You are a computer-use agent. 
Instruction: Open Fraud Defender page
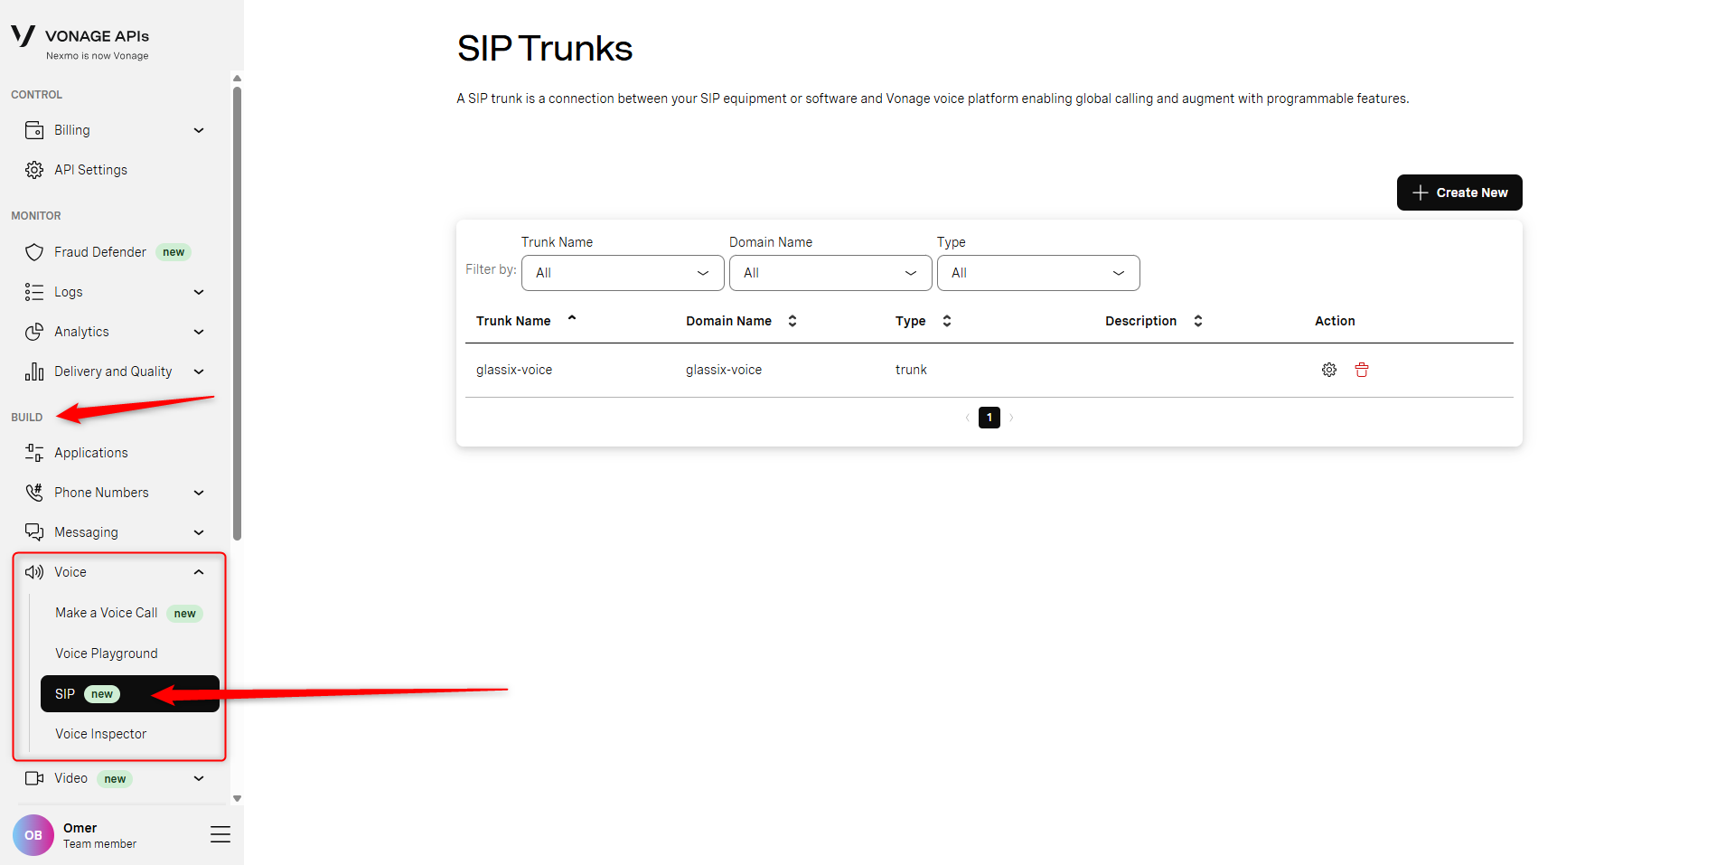[x=100, y=252]
